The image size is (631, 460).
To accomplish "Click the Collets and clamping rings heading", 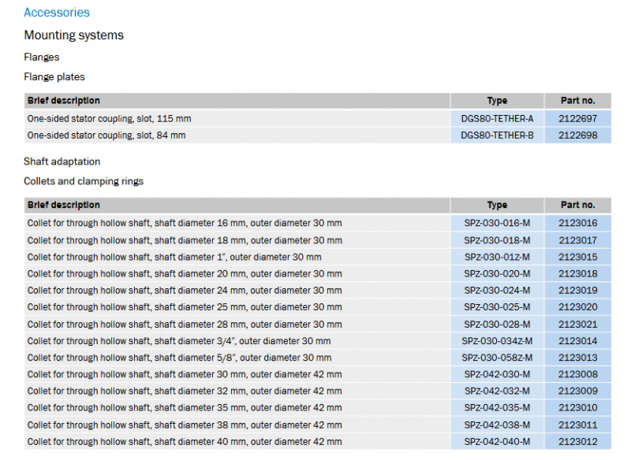I will [84, 181].
